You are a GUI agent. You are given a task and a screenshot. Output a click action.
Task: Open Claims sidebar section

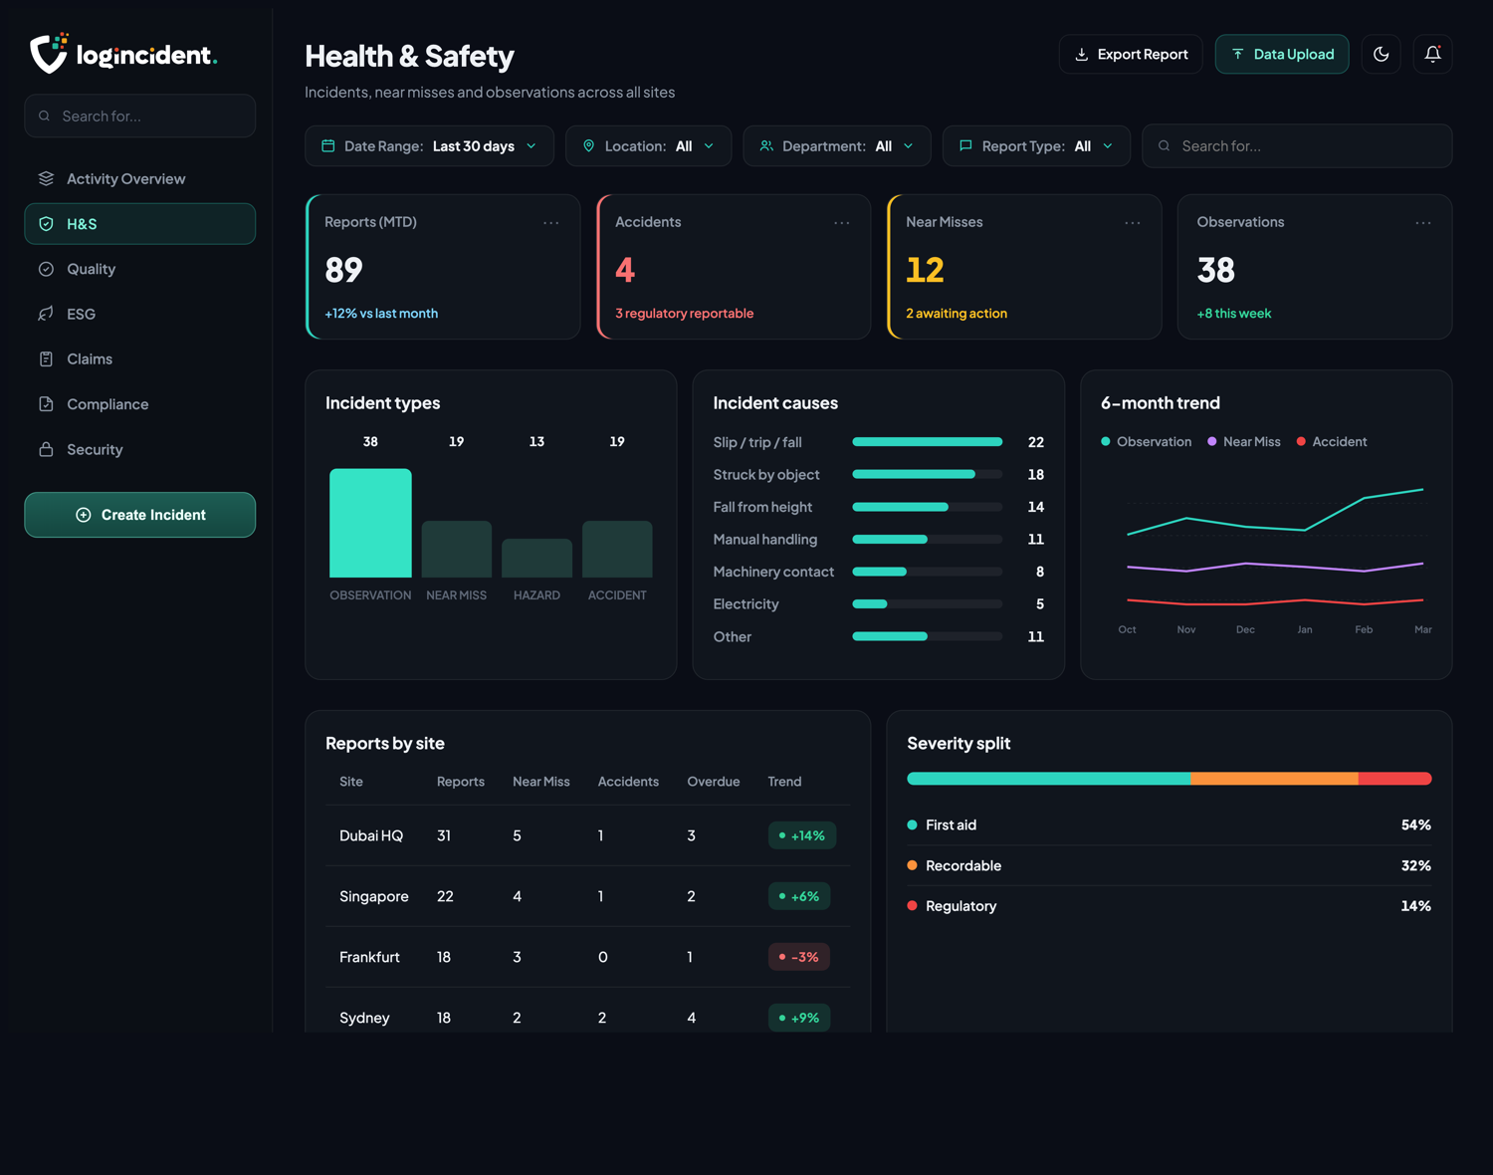tap(140, 358)
